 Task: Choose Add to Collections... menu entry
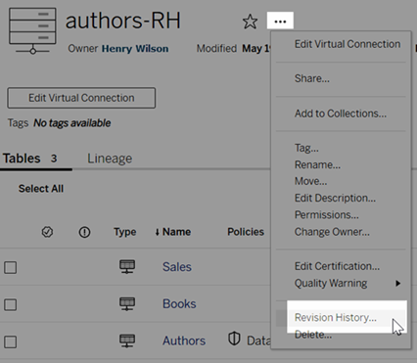341,113
